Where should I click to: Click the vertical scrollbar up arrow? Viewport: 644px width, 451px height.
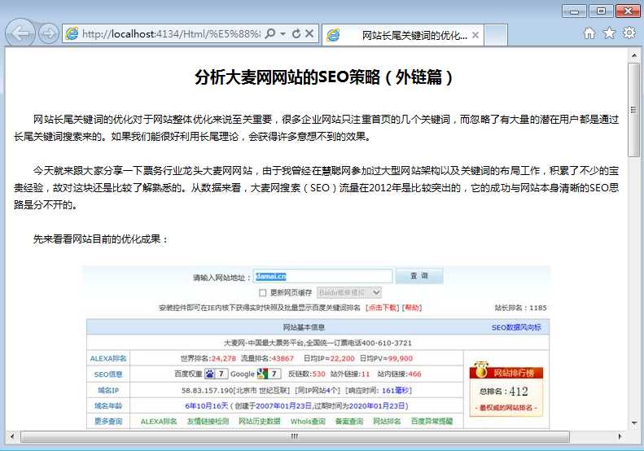click(x=633, y=55)
